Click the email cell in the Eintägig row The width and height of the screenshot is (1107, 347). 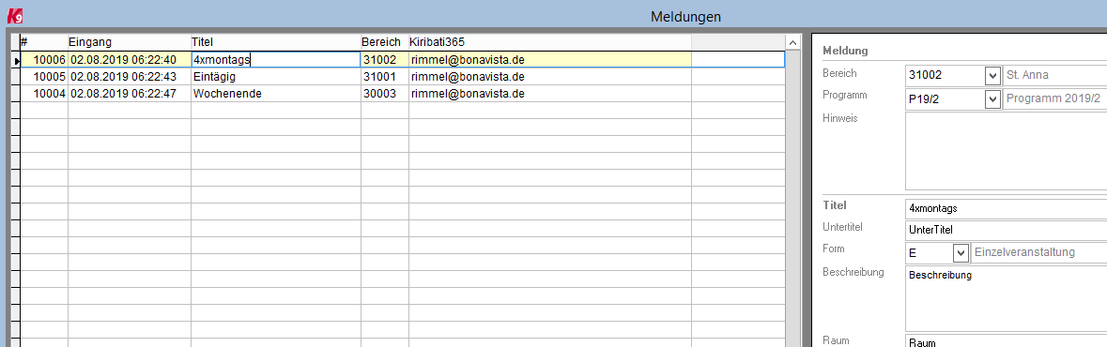(550, 77)
